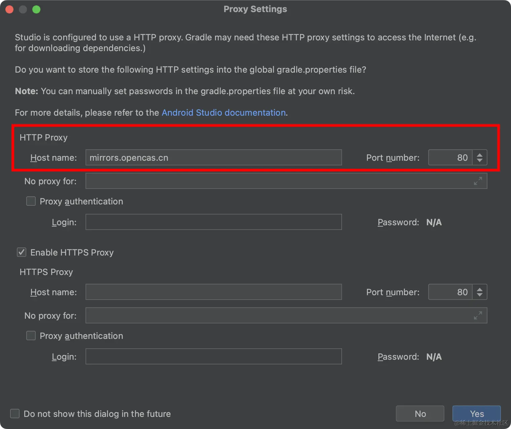Click the 'Note:' bold text
Image resolution: width=511 pixels, height=429 pixels.
(x=27, y=91)
